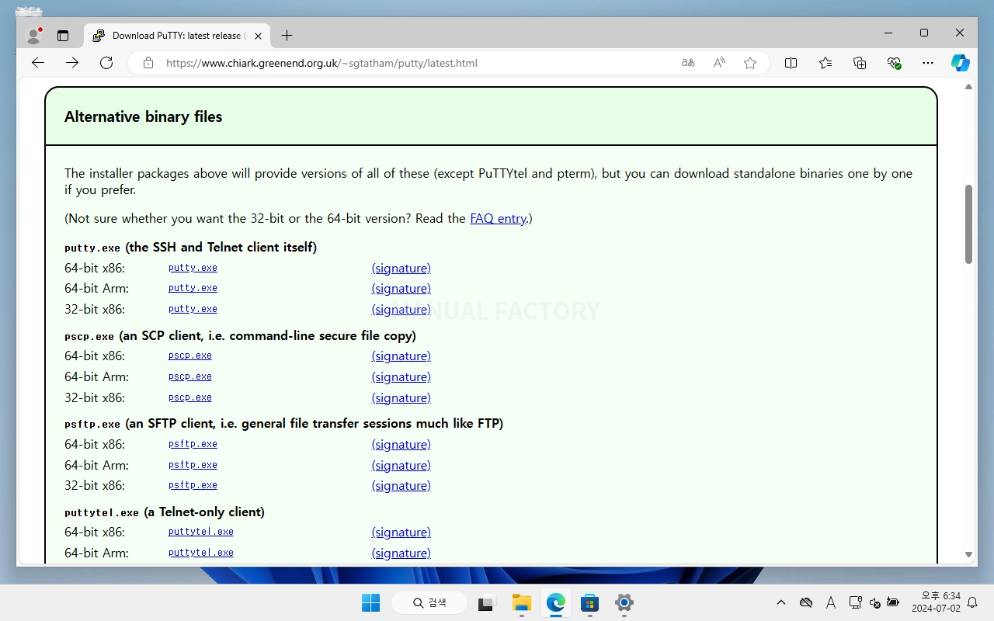Download 64-bit x86 pscp.exe
The image size is (994, 621).
pos(190,356)
